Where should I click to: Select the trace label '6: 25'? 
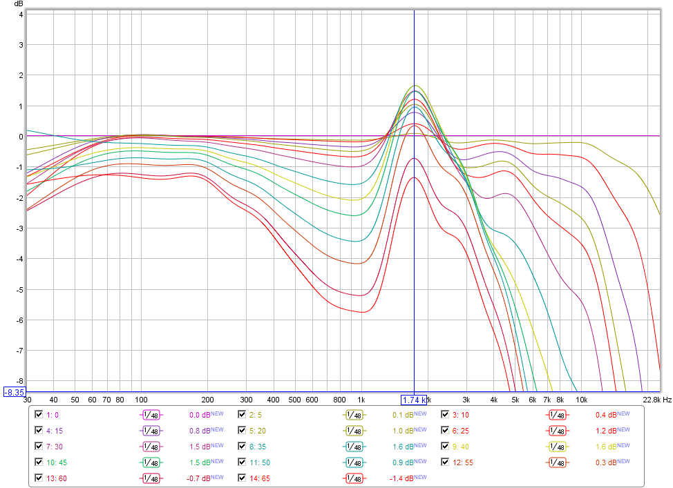tap(461, 431)
